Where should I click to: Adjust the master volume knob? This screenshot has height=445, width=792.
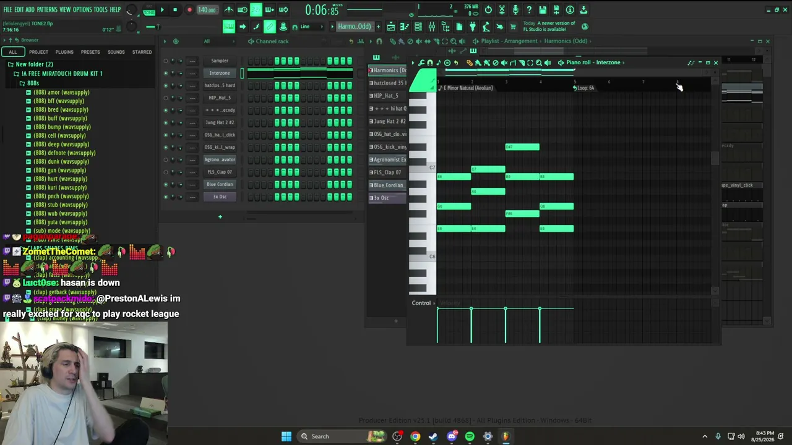[131, 11]
